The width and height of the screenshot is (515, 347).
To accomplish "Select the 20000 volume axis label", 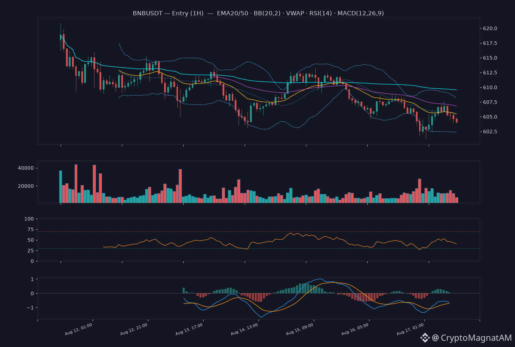I will 26,186.
